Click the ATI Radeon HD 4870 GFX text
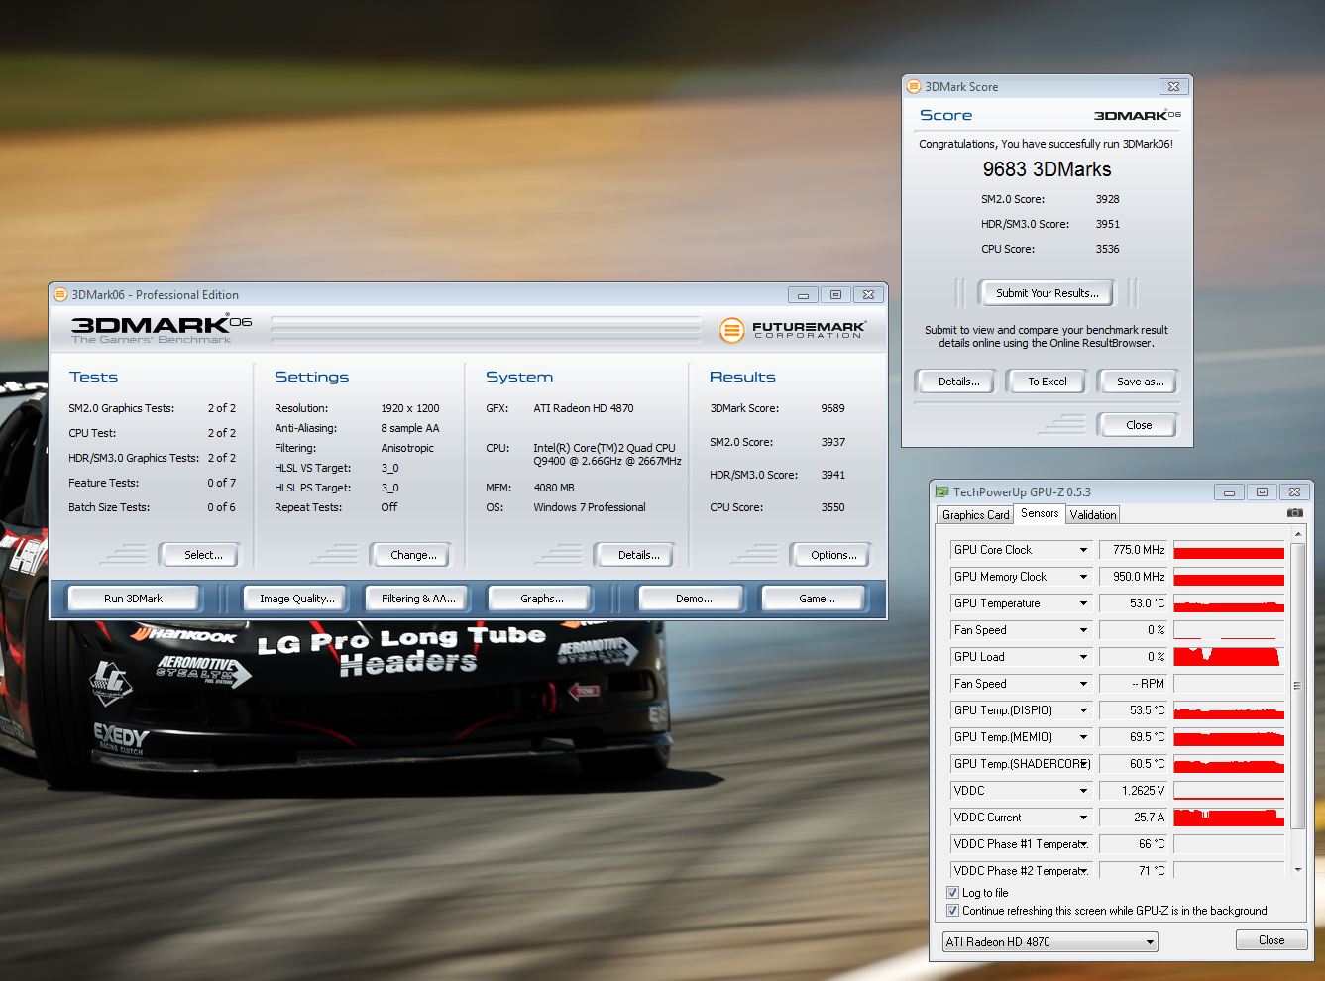Screen dimensions: 1325x981 click(583, 408)
